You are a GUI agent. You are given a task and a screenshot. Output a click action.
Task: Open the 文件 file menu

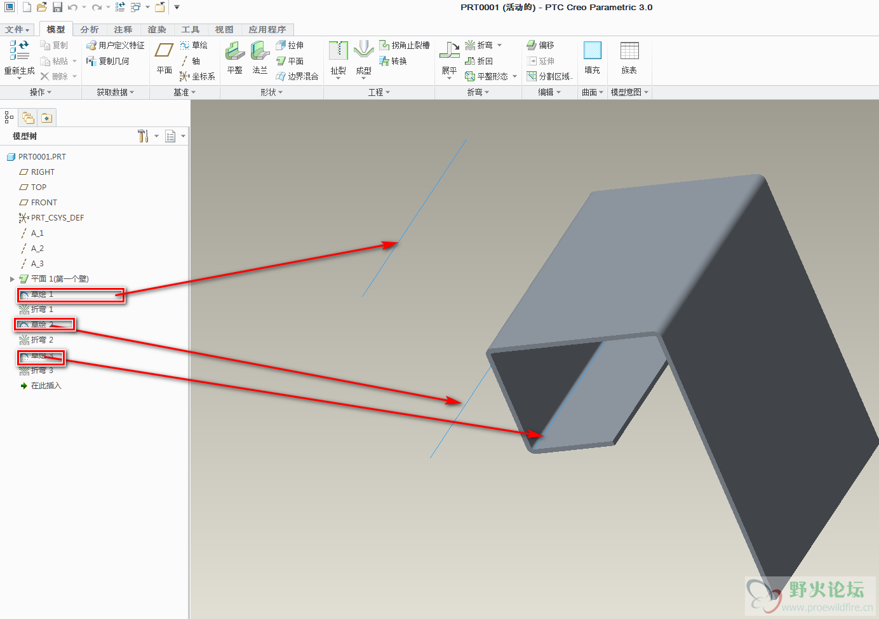point(17,30)
